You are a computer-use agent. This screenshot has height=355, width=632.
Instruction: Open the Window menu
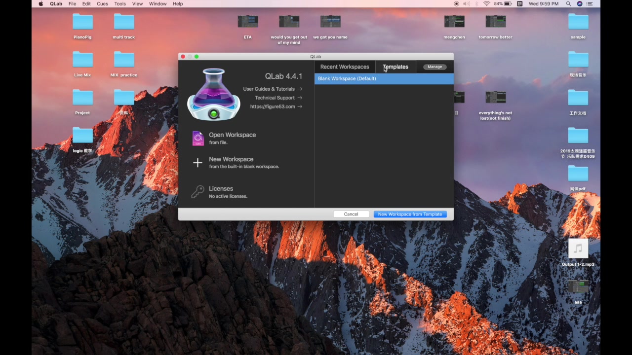pos(158,4)
